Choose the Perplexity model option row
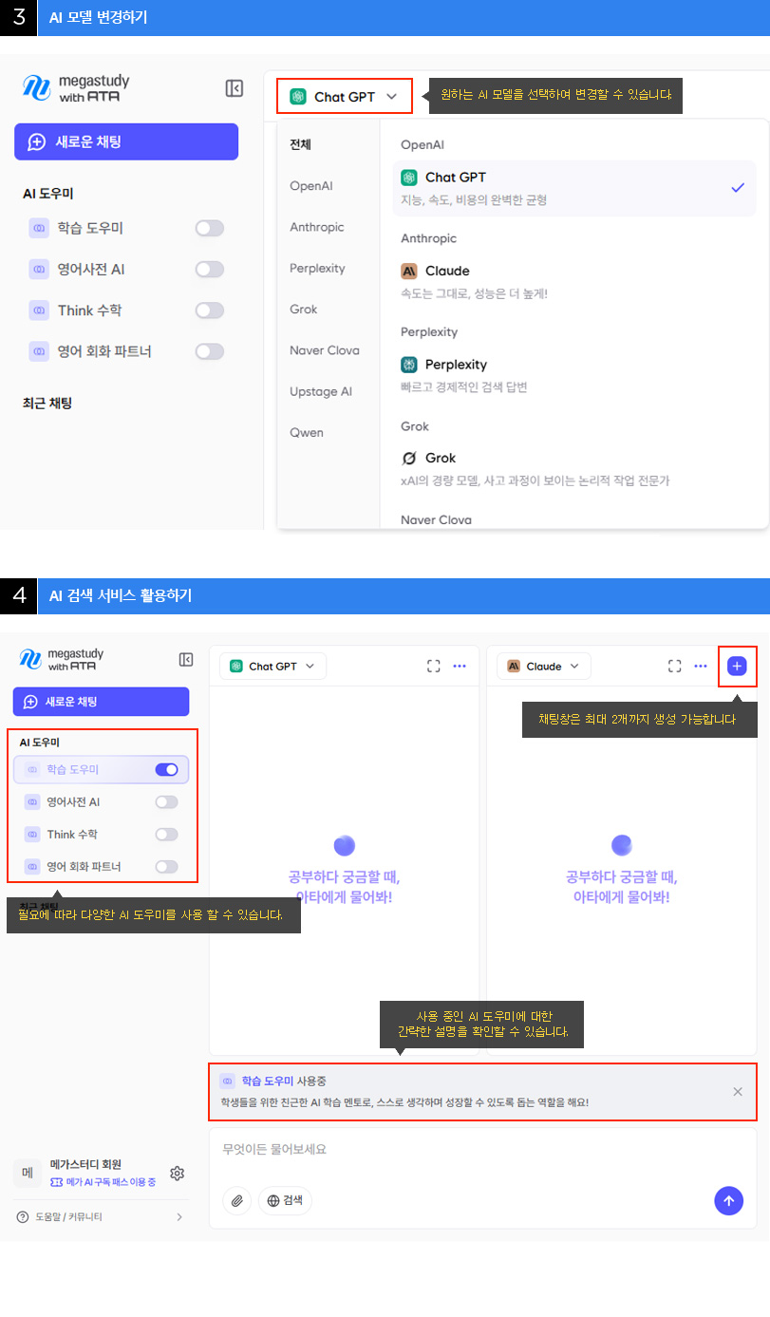This screenshot has height=1317, width=770. (x=574, y=376)
